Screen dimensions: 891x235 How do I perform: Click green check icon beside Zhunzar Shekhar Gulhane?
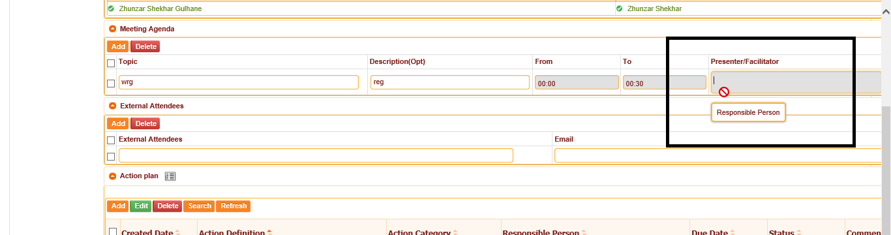tap(111, 9)
